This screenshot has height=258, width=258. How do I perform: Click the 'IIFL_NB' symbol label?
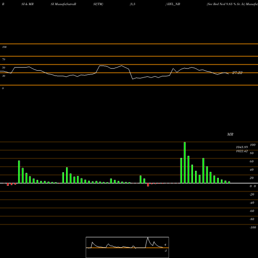[173, 4]
